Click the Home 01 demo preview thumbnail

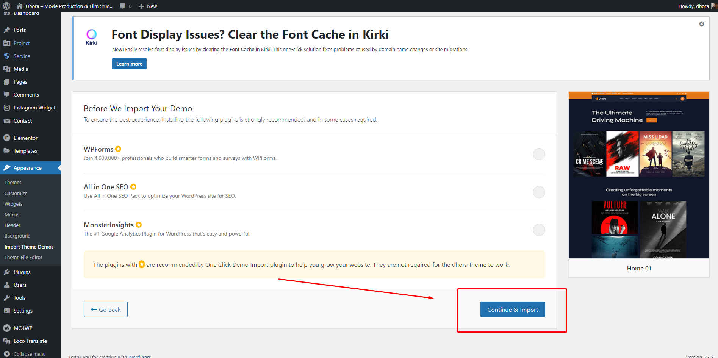(639, 175)
